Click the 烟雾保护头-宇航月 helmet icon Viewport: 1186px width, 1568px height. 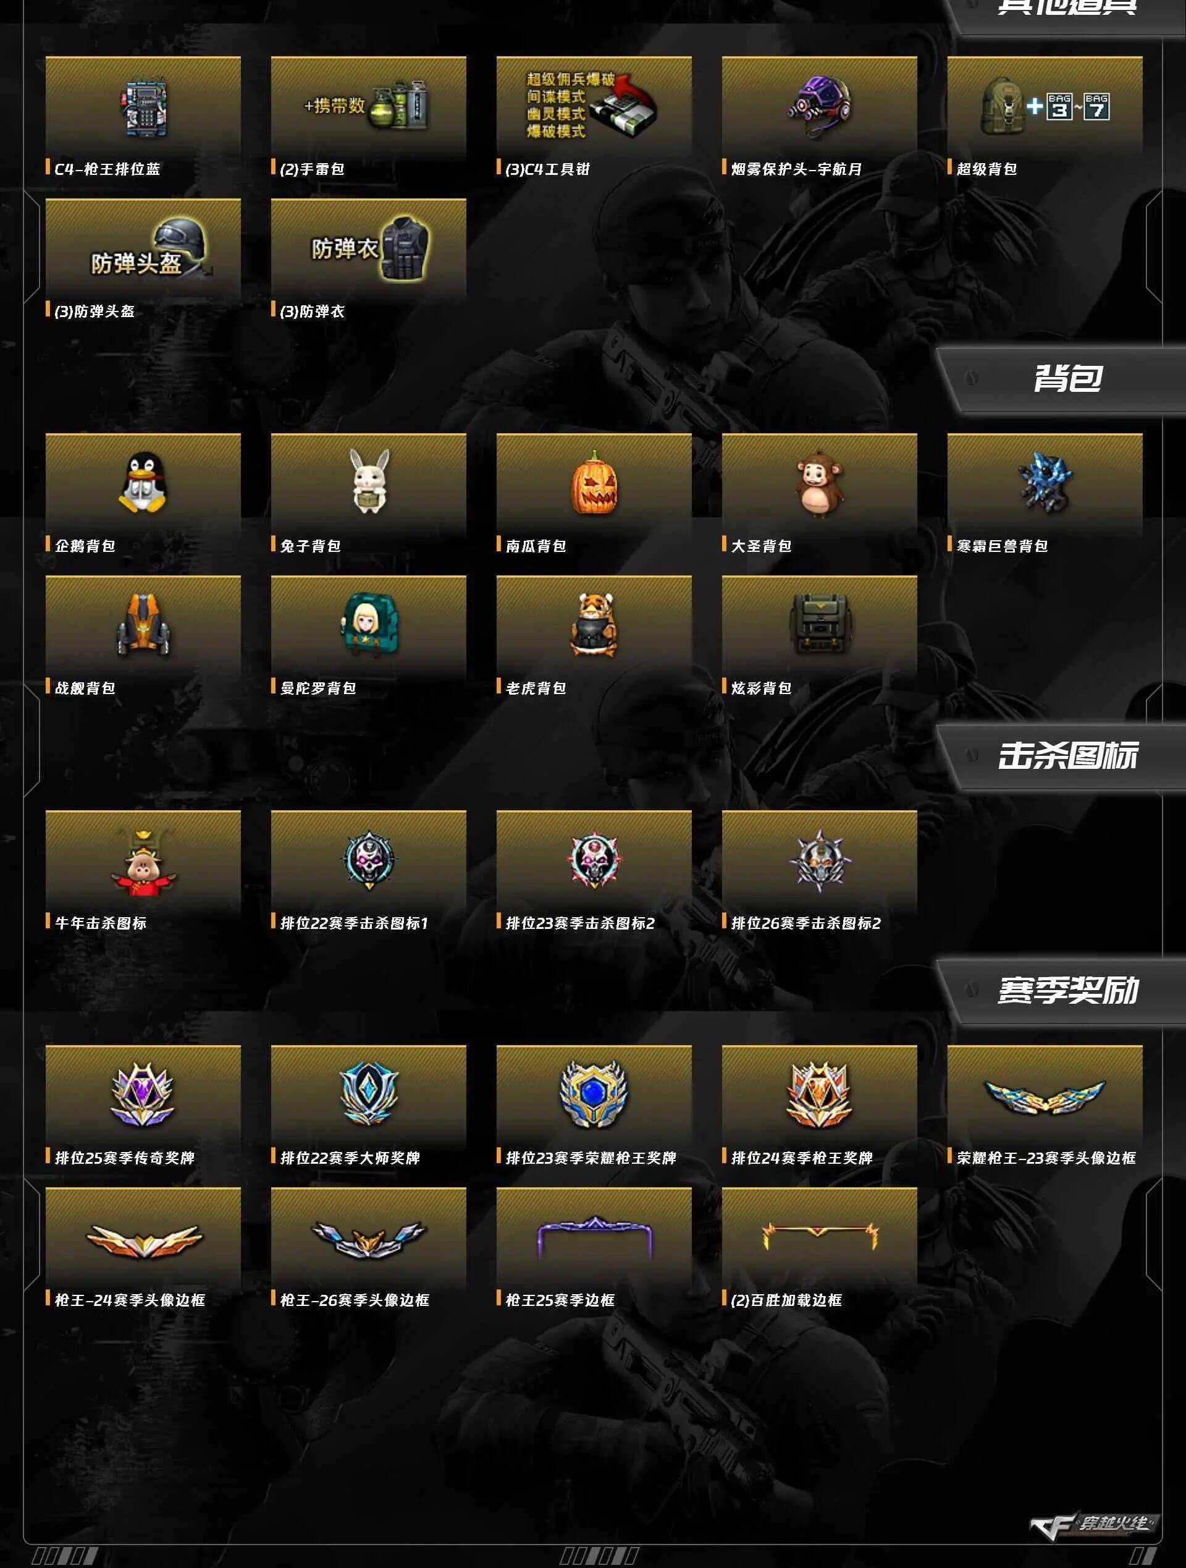pos(819,107)
